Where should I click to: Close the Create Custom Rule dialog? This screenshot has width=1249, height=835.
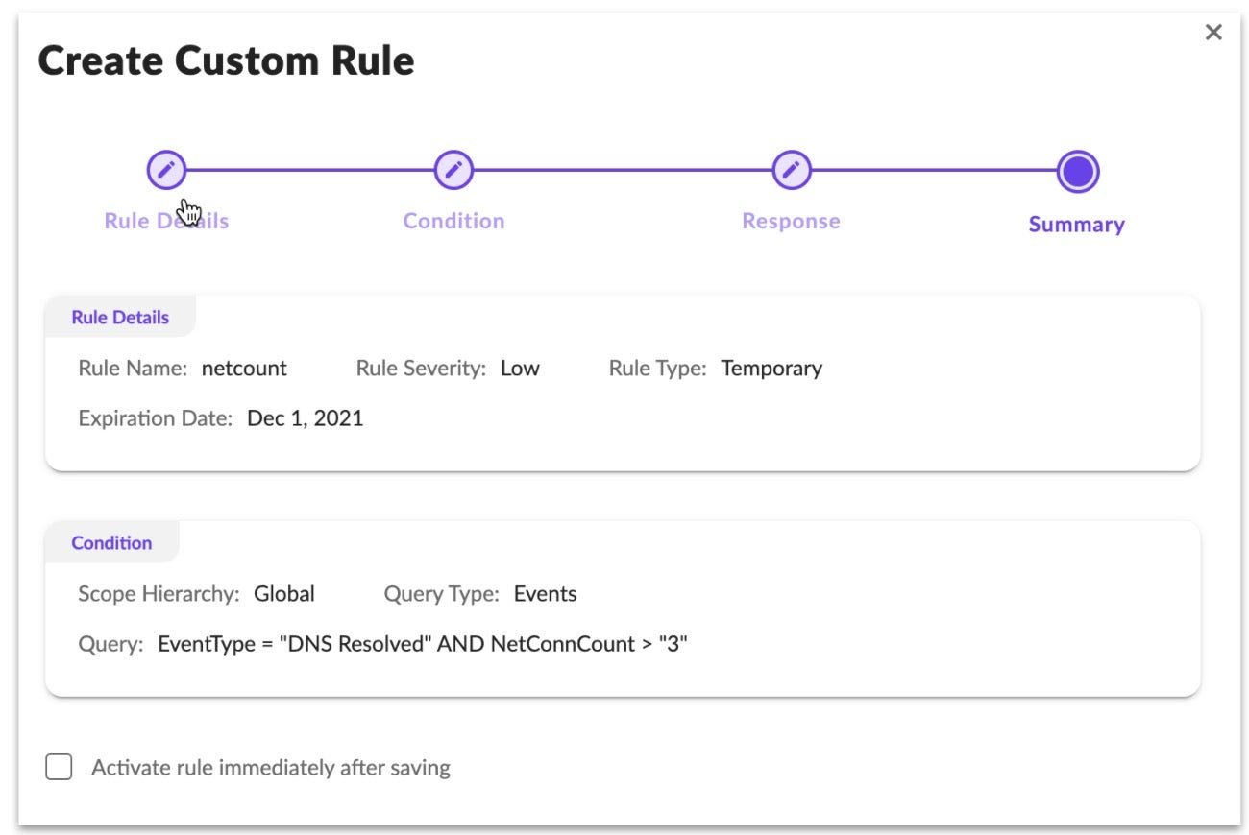1213,33
